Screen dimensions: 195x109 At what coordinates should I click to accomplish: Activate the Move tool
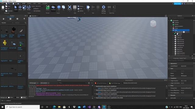click(20, 8)
